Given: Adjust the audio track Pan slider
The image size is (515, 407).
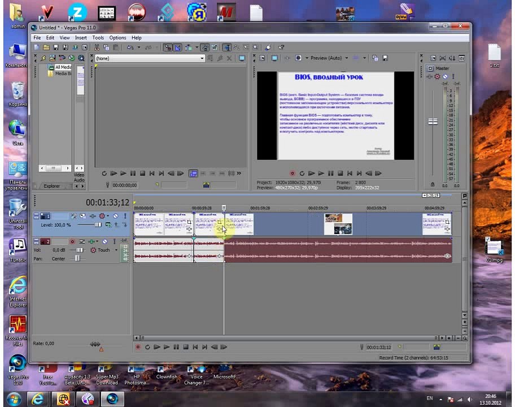Looking at the screenshot, I should pyautogui.click(x=77, y=259).
